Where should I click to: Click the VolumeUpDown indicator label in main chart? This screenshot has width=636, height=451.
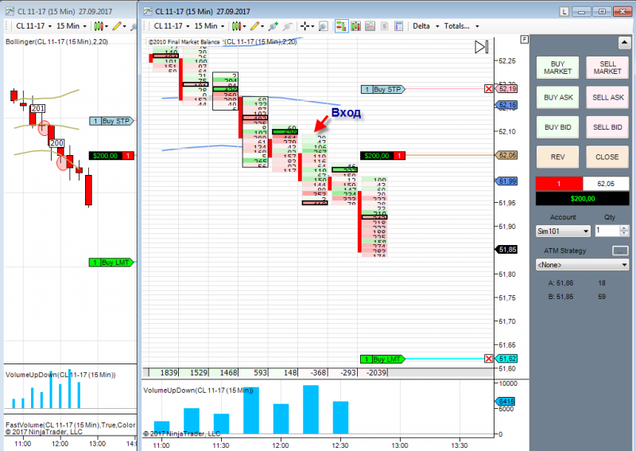(x=198, y=390)
